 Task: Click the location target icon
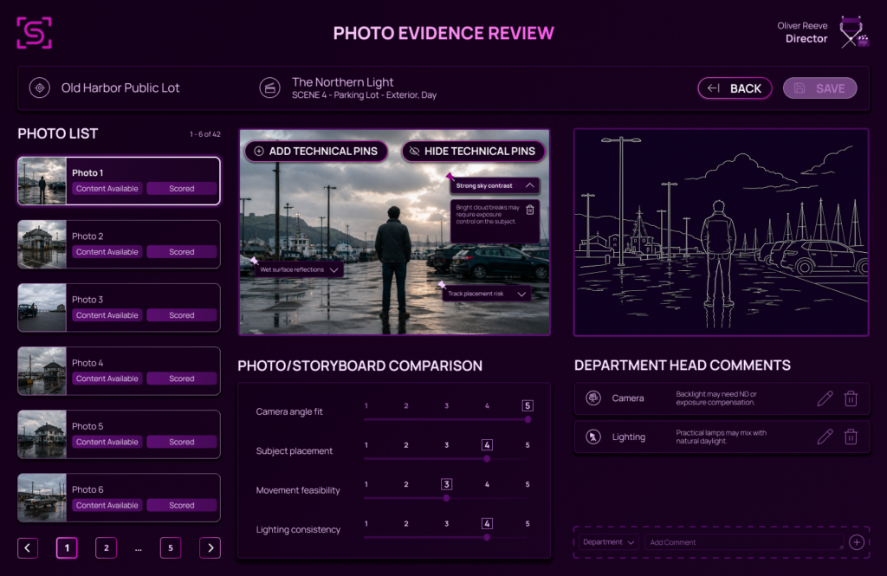(40, 87)
